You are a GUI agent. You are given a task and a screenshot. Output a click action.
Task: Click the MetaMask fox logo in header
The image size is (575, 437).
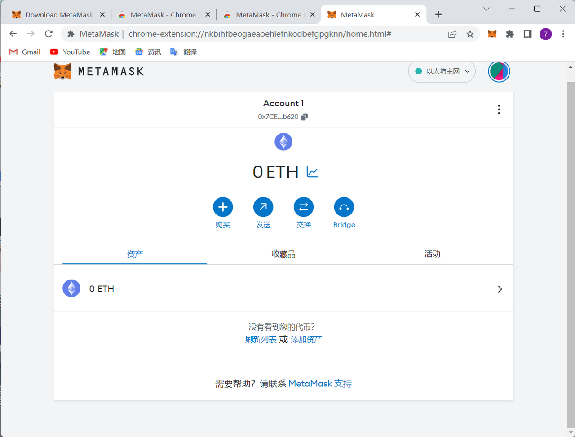point(63,71)
